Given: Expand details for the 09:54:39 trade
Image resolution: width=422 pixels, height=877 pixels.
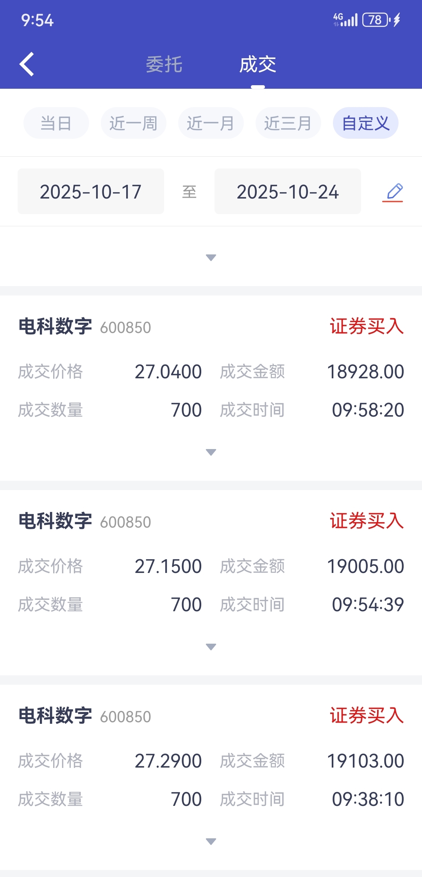Looking at the screenshot, I should tap(211, 647).
